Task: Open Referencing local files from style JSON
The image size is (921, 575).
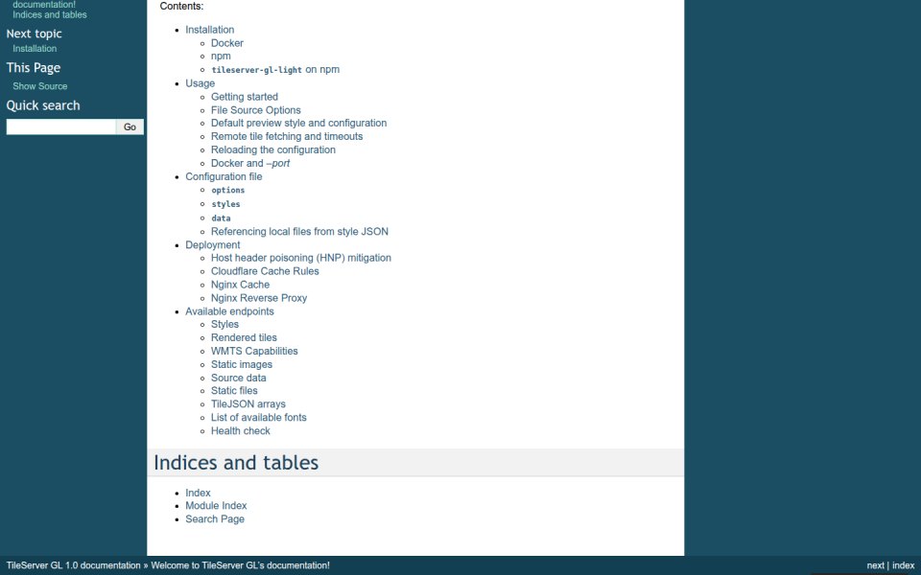Action: coord(299,231)
